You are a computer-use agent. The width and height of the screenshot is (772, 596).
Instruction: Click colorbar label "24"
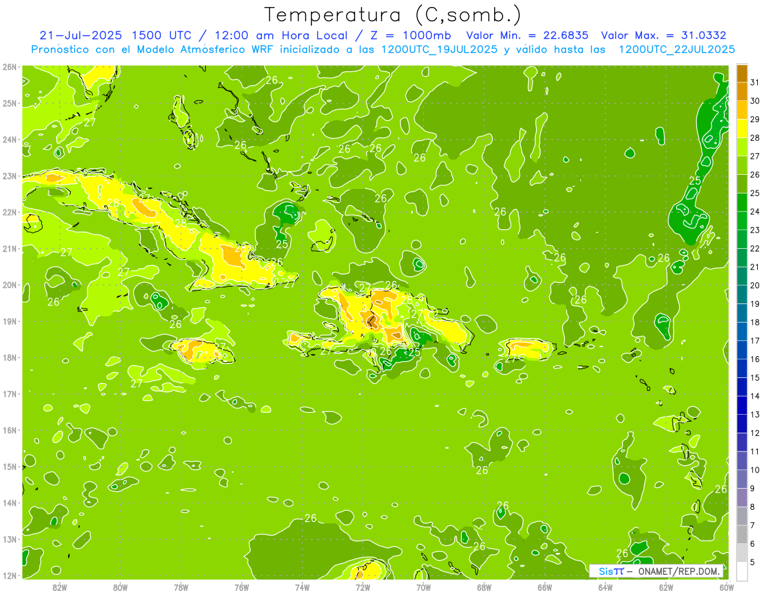point(755,211)
